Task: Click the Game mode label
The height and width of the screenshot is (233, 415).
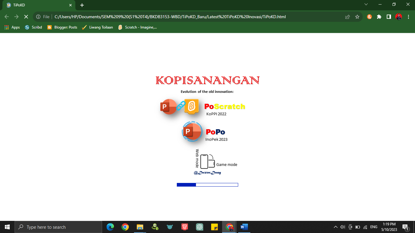Action: (227, 165)
